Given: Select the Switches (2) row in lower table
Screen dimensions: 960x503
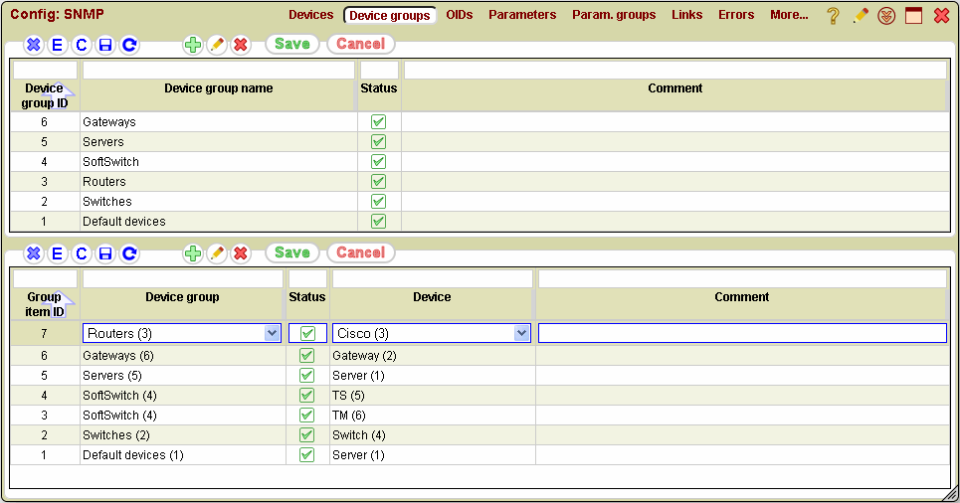Looking at the screenshot, I should 480,435.
